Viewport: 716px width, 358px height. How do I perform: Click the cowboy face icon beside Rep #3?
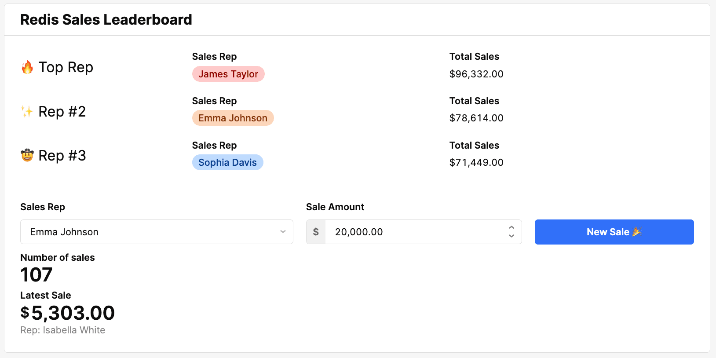(x=27, y=155)
